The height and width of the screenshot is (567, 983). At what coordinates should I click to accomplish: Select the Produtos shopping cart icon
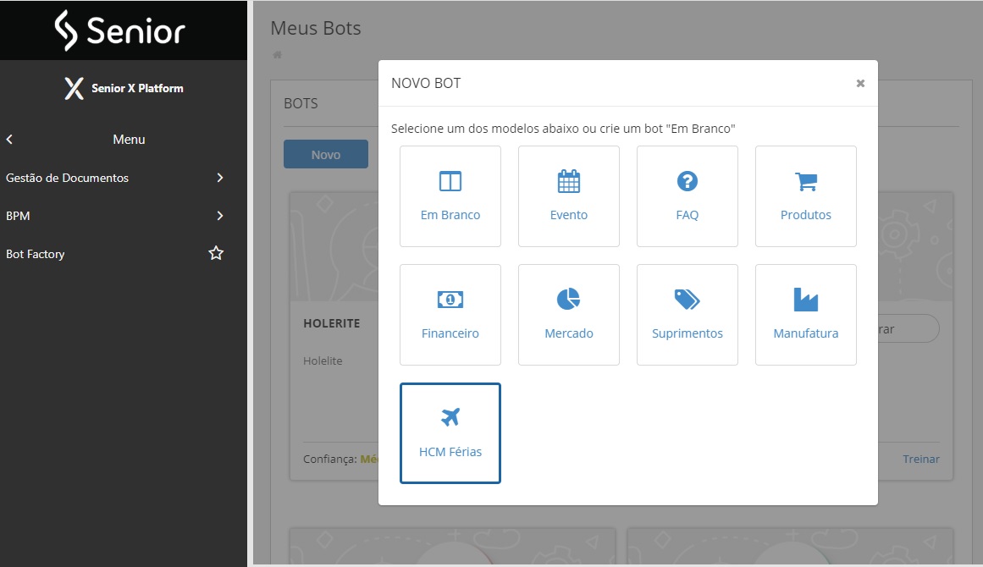pyautogui.click(x=805, y=181)
